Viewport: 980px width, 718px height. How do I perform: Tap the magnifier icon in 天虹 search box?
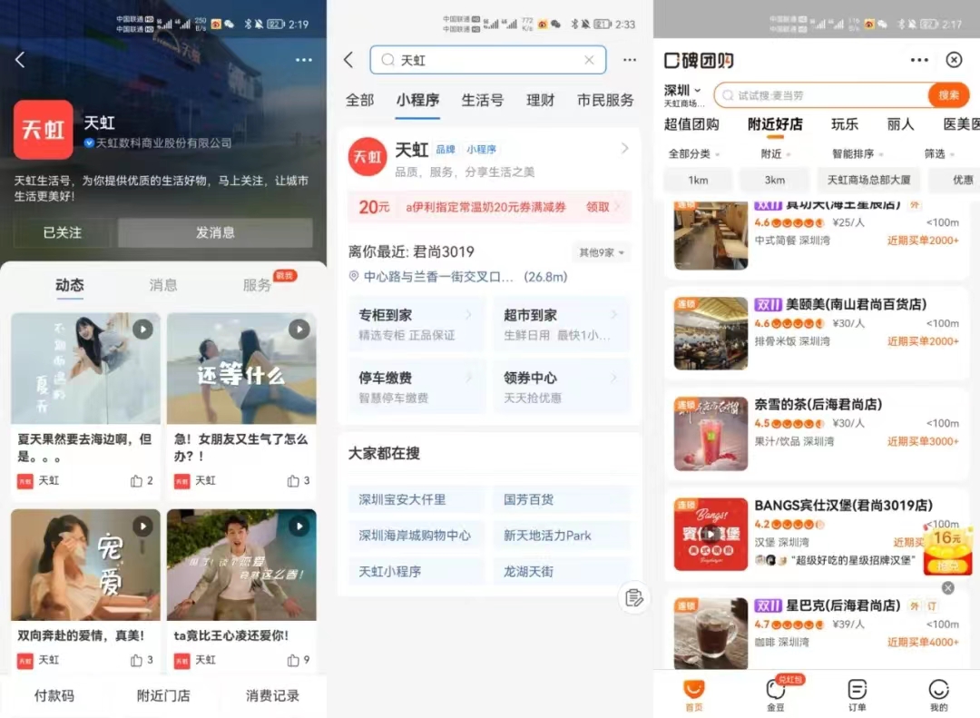point(388,60)
